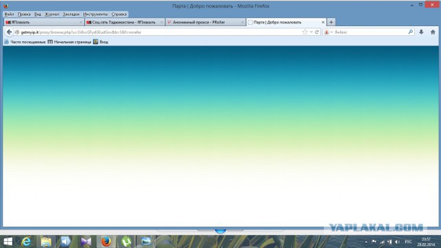
Task: Open the network signal tray icon
Action: tap(382, 242)
